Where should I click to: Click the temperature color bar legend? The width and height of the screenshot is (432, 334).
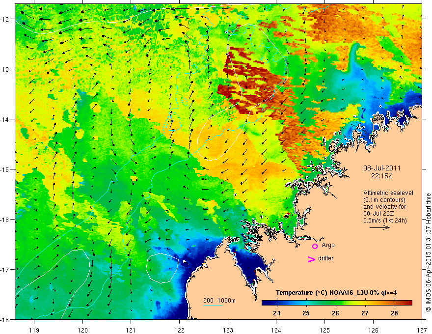[337, 303]
